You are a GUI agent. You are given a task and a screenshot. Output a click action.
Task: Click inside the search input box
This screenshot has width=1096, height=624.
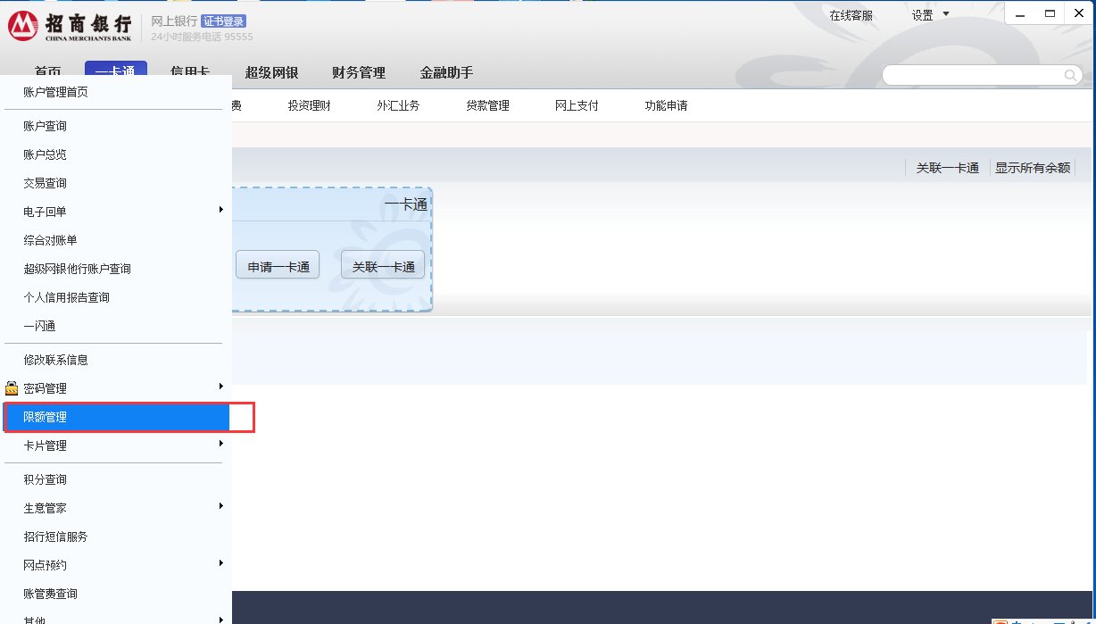(973, 75)
